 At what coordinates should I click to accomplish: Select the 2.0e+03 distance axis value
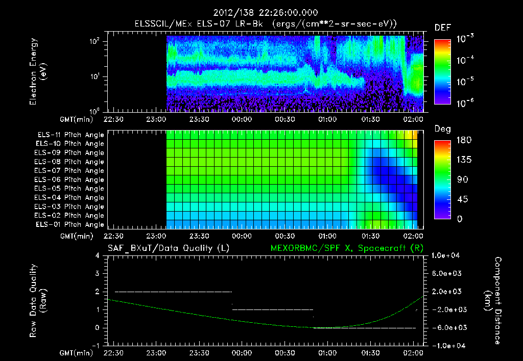click(x=446, y=291)
